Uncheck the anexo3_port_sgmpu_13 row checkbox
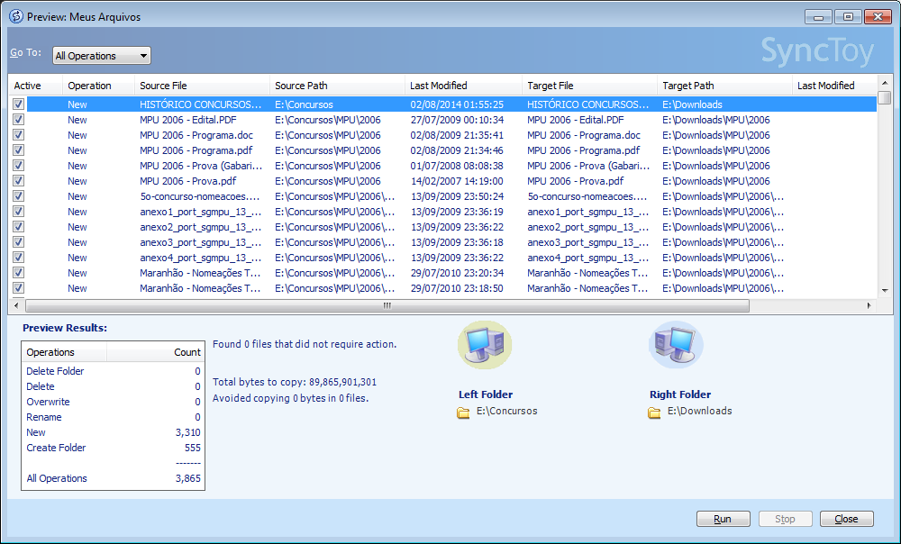 (x=18, y=242)
